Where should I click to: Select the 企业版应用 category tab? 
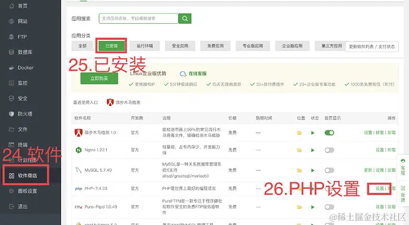292,46
